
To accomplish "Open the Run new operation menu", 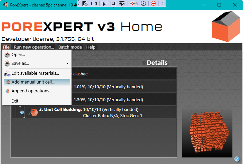I will click(x=34, y=47).
